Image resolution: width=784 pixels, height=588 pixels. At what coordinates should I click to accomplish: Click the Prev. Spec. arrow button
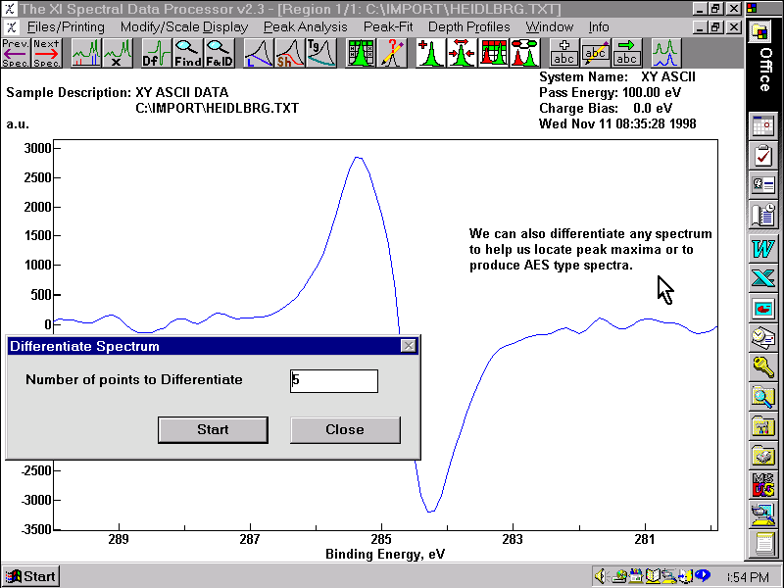tap(15, 53)
